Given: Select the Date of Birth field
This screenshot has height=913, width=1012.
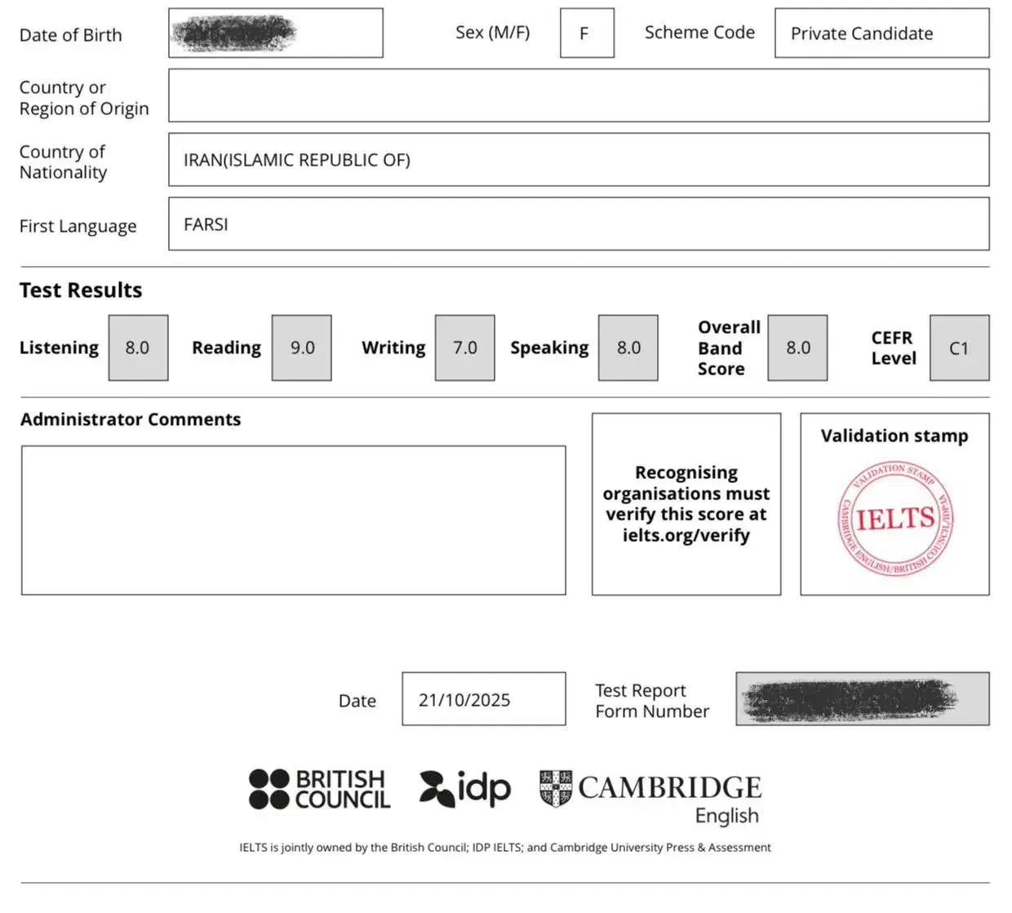Looking at the screenshot, I should click(x=275, y=33).
